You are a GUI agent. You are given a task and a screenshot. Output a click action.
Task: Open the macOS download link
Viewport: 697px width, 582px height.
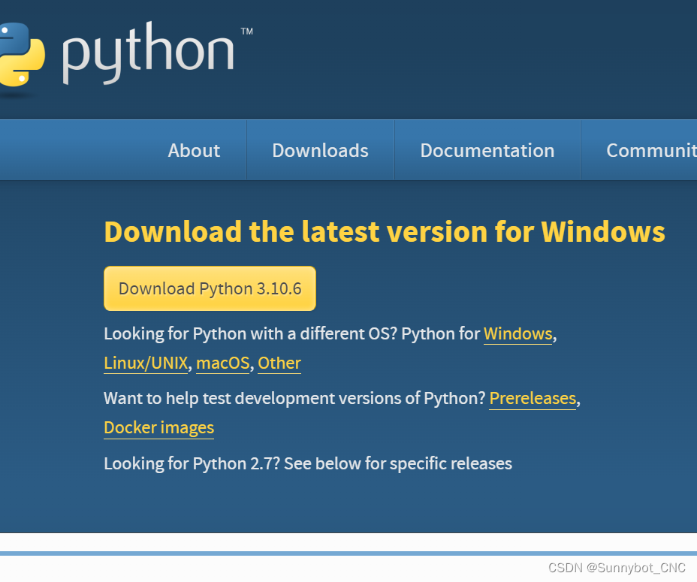[222, 363]
